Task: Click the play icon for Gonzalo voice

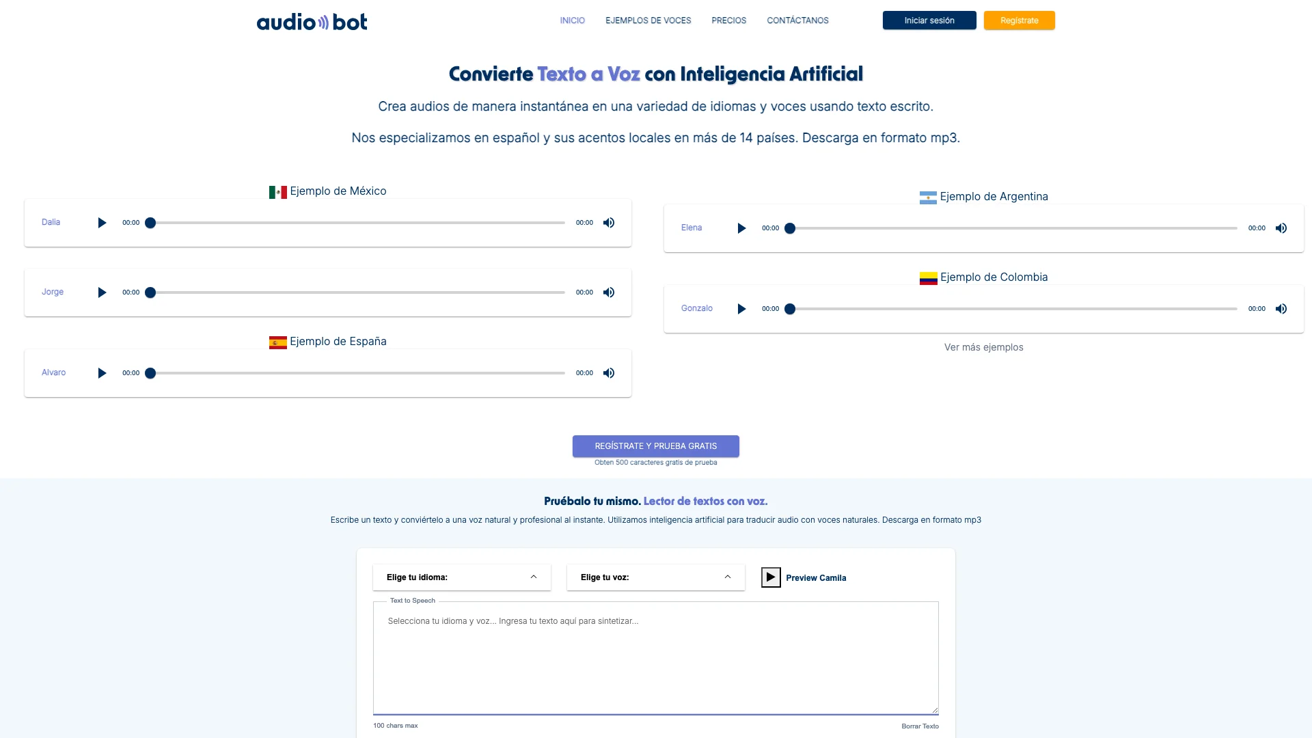Action: pyautogui.click(x=741, y=308)
